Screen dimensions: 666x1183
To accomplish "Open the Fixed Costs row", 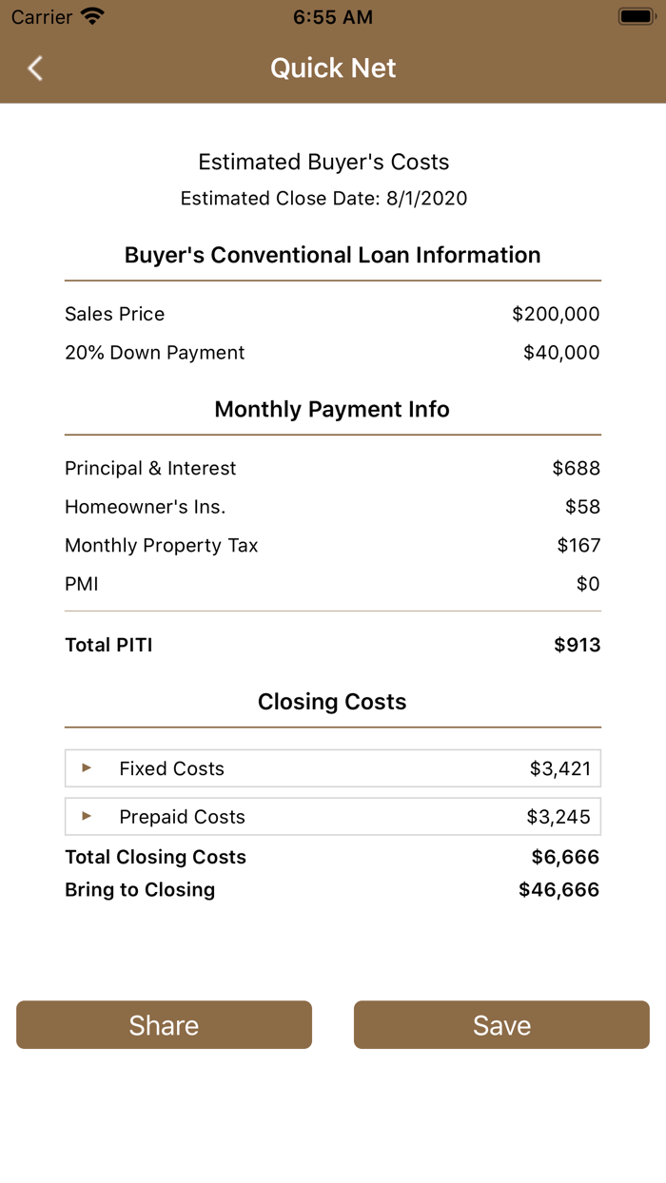I will [x=333, y=768].
